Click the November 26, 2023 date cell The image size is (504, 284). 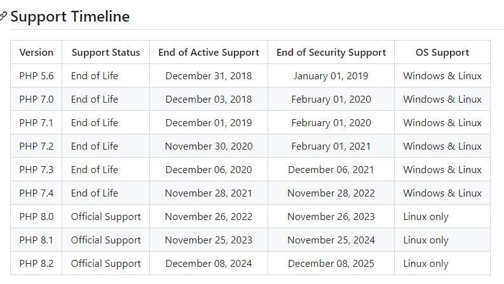(x=331, y=217)
